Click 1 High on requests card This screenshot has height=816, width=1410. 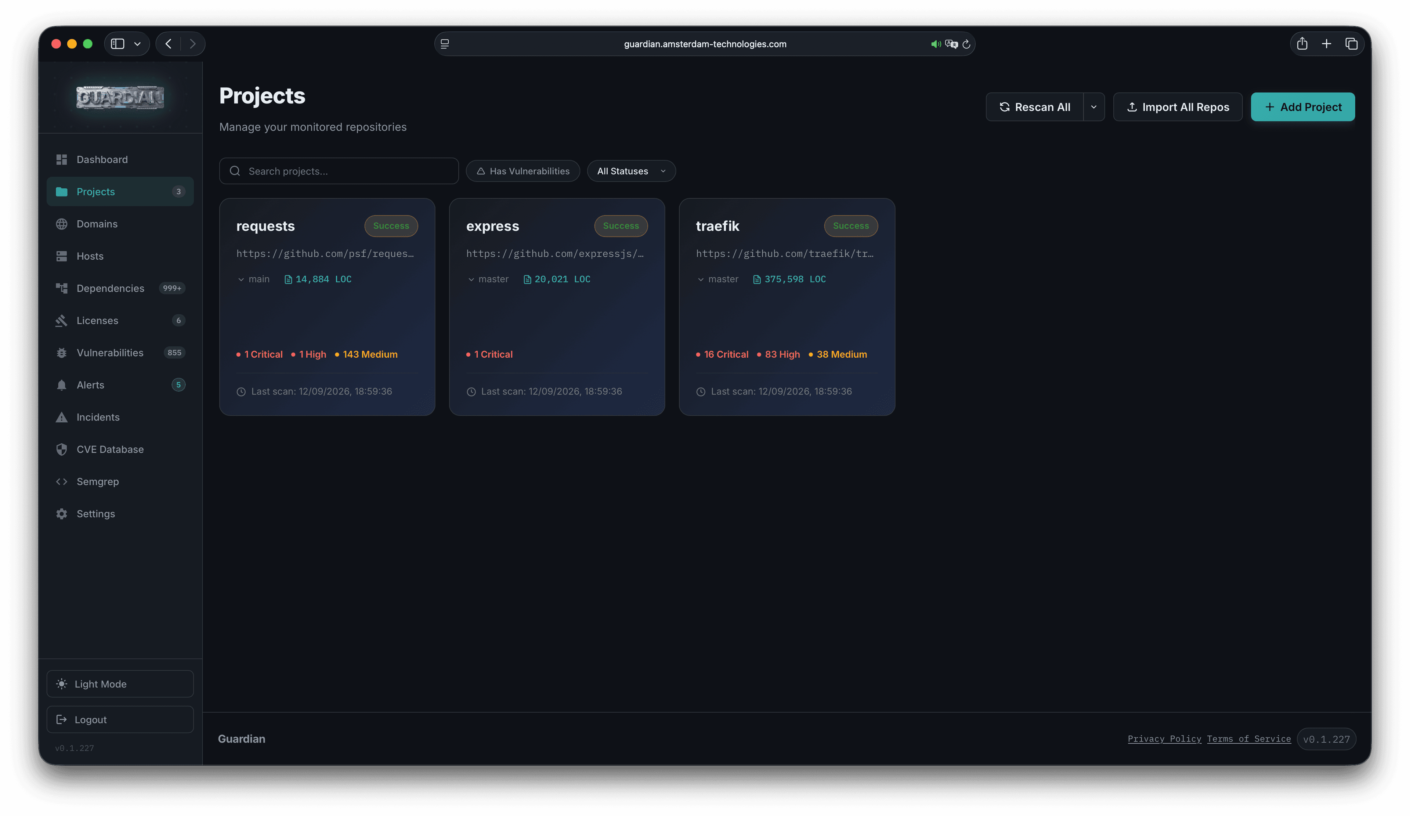[309, 354]
